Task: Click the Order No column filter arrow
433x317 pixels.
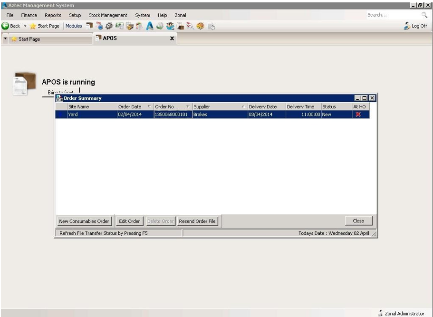Action: [188, 107]
